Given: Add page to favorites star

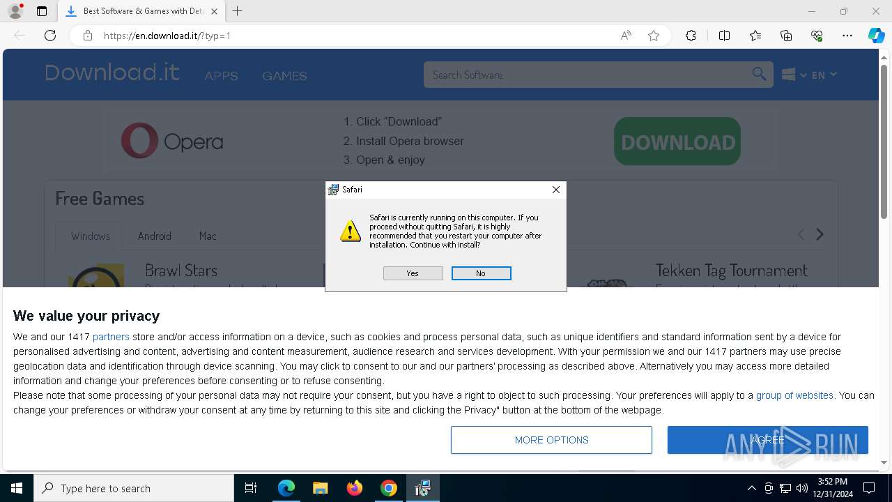Looking at the screenshot, I should point(654,36).
